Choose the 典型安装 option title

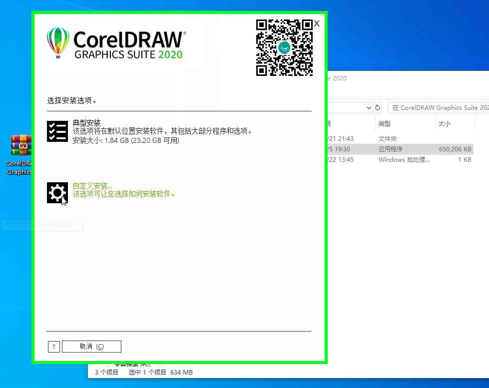coord(86,122)
